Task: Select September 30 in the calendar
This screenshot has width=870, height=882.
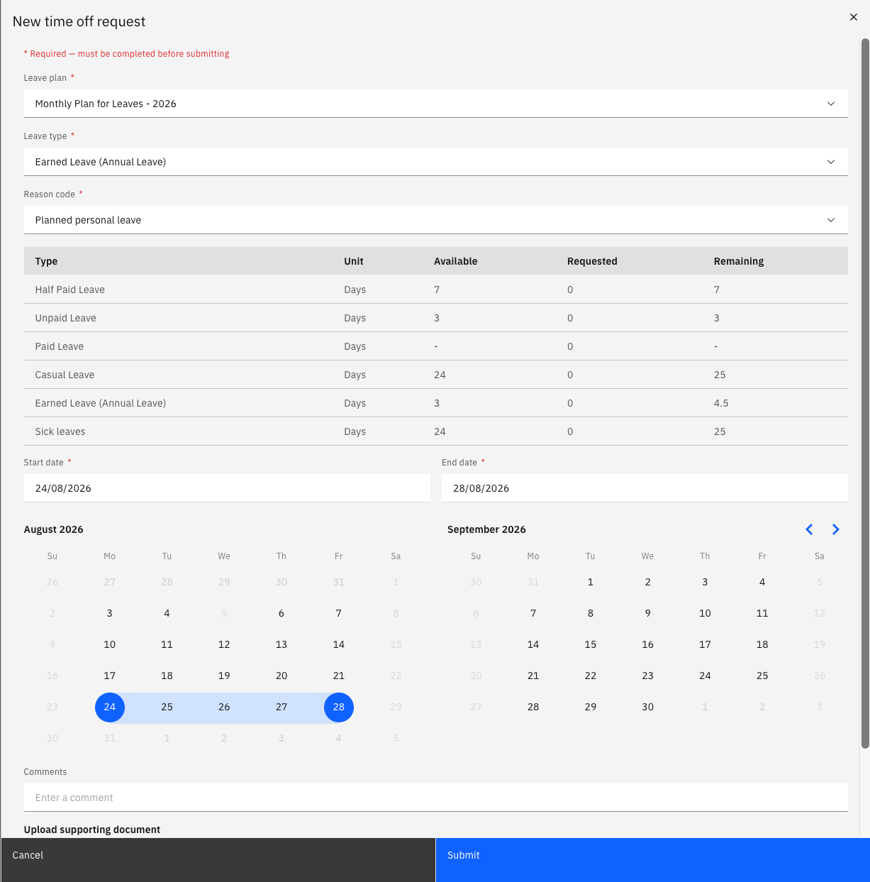Action: click(x=648, y=707)
